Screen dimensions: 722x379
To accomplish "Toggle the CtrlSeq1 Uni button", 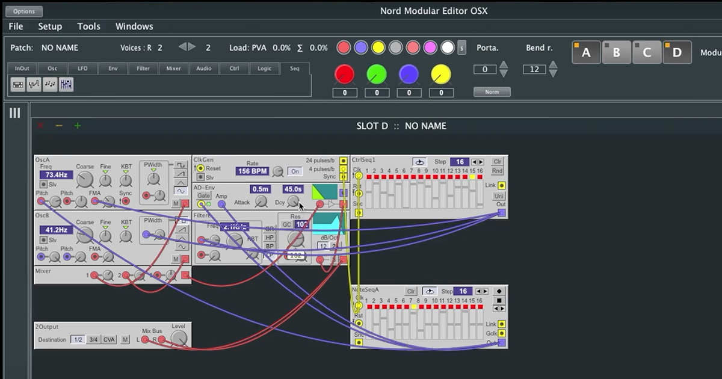I will 499,196.
